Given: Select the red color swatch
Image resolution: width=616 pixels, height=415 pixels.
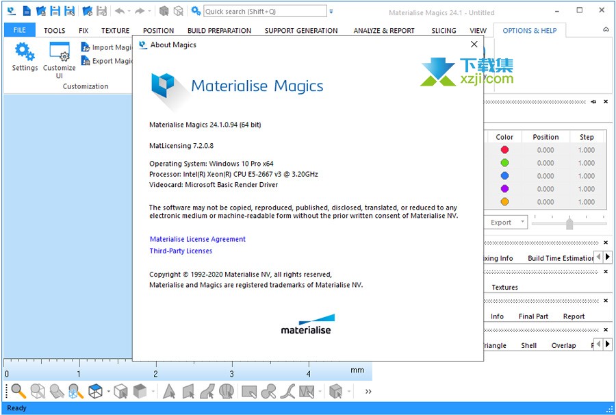Looking at the screenshot, I should click(x=505, y=150).
